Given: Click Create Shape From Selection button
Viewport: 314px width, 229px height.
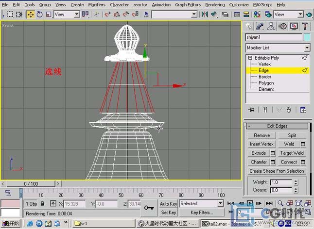Looking at the screenshot, I should pos(277,171).
